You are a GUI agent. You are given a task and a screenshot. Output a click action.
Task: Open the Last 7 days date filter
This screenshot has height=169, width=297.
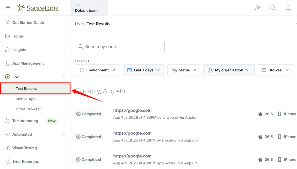(x=144, y=70)
